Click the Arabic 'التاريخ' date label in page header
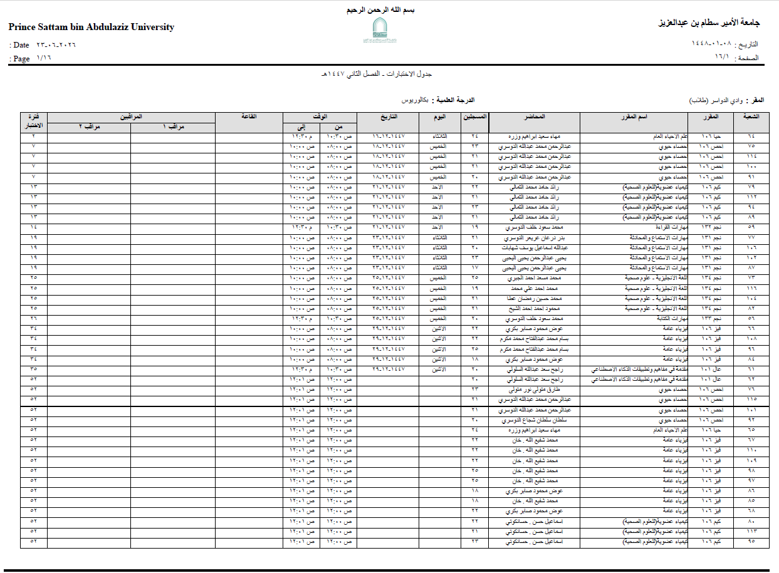This screenshot has height=573, width=779. pyautogui.click(x=747, y=44)
